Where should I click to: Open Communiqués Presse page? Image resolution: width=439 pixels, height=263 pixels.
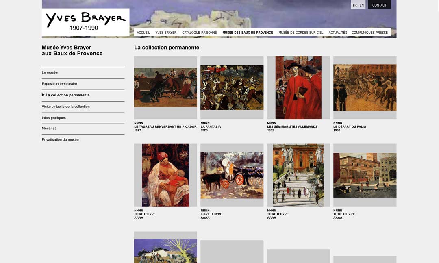click(x=369, y=33)
